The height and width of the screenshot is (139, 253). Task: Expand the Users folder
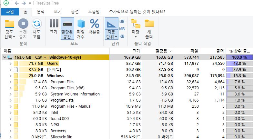click(10, 64)
